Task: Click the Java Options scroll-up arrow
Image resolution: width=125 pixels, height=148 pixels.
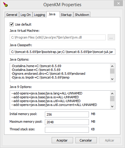Action: pyautogui.click(x=112, y=66)
